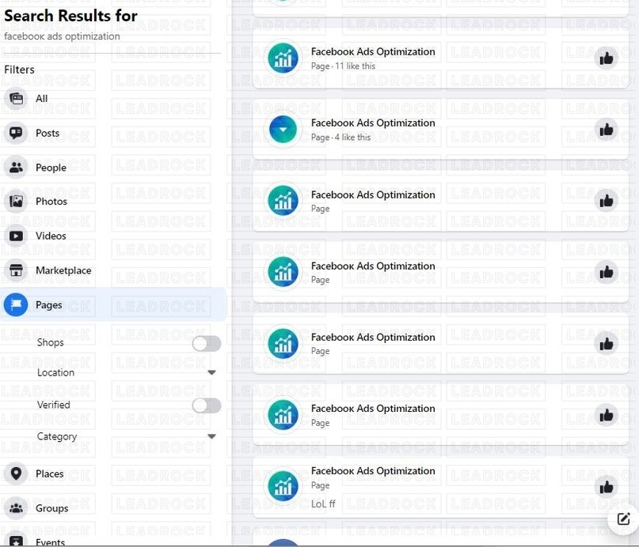639x547 pixels.
Task: Select the Groups filter icon
Action: 16,508
